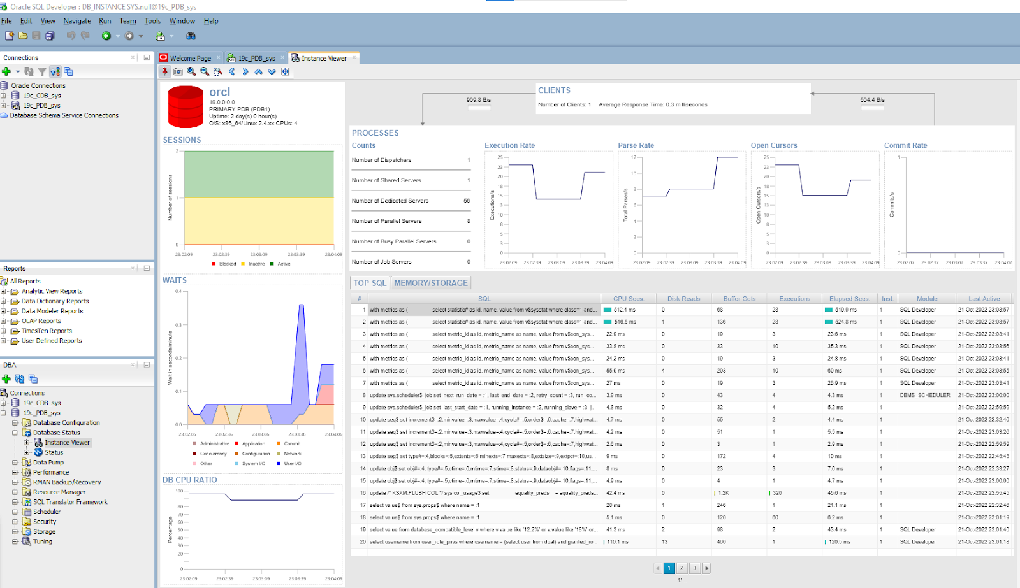The height and width of the screenshot is (588, 1020).
Task: Collapse all in DBA panel toolbar
Action: (33, 379)
